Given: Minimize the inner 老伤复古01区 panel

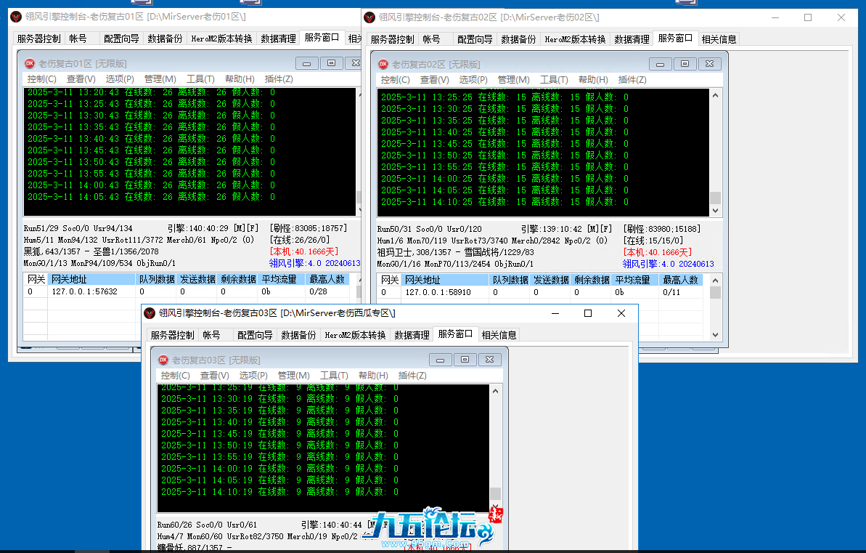Looking at the screenshot, I should pyautogui.click(x=306, y=64).
